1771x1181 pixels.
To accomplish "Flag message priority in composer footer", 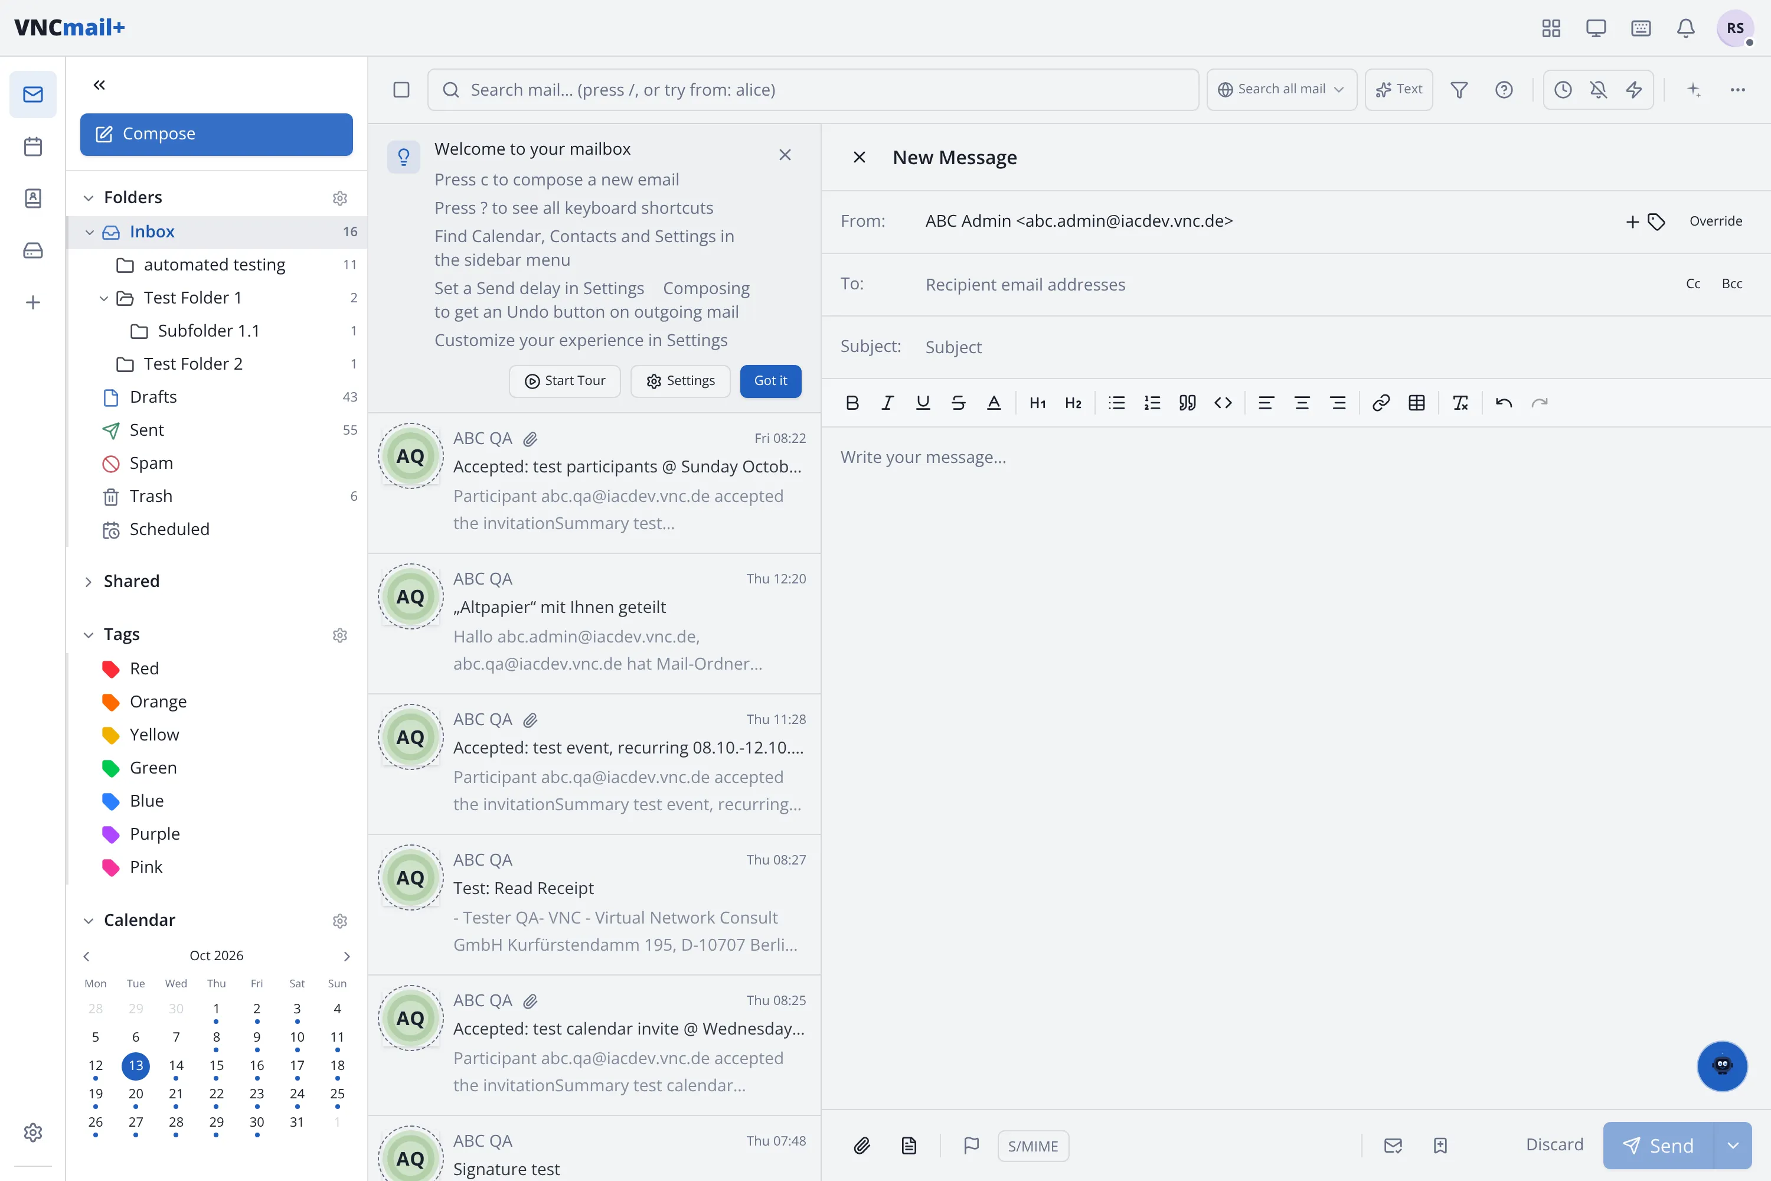I will coord(971,1146).
